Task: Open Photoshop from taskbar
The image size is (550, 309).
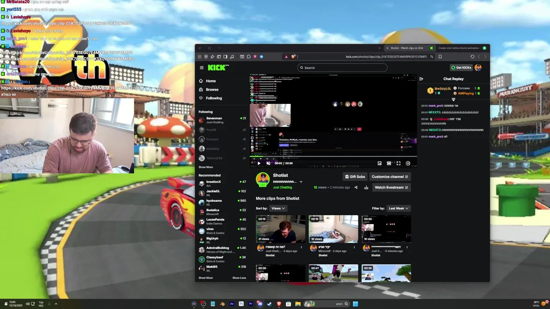Action: 241,304
